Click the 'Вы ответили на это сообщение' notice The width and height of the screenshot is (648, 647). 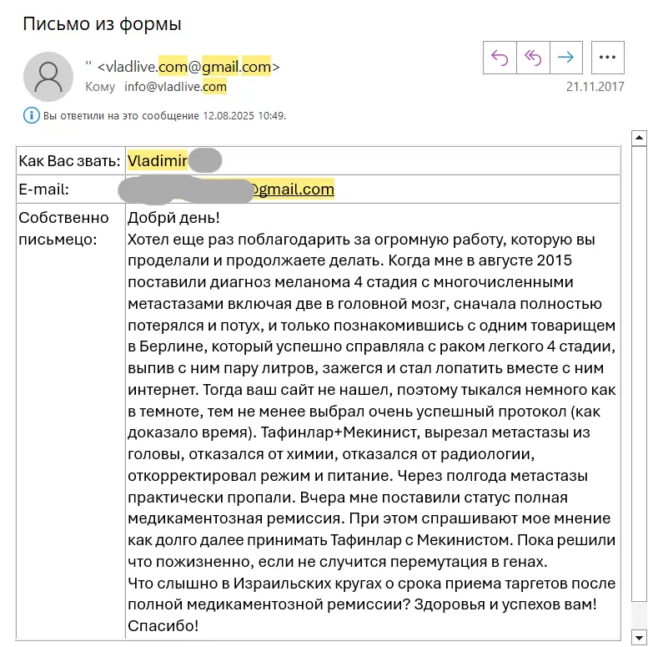164,116
